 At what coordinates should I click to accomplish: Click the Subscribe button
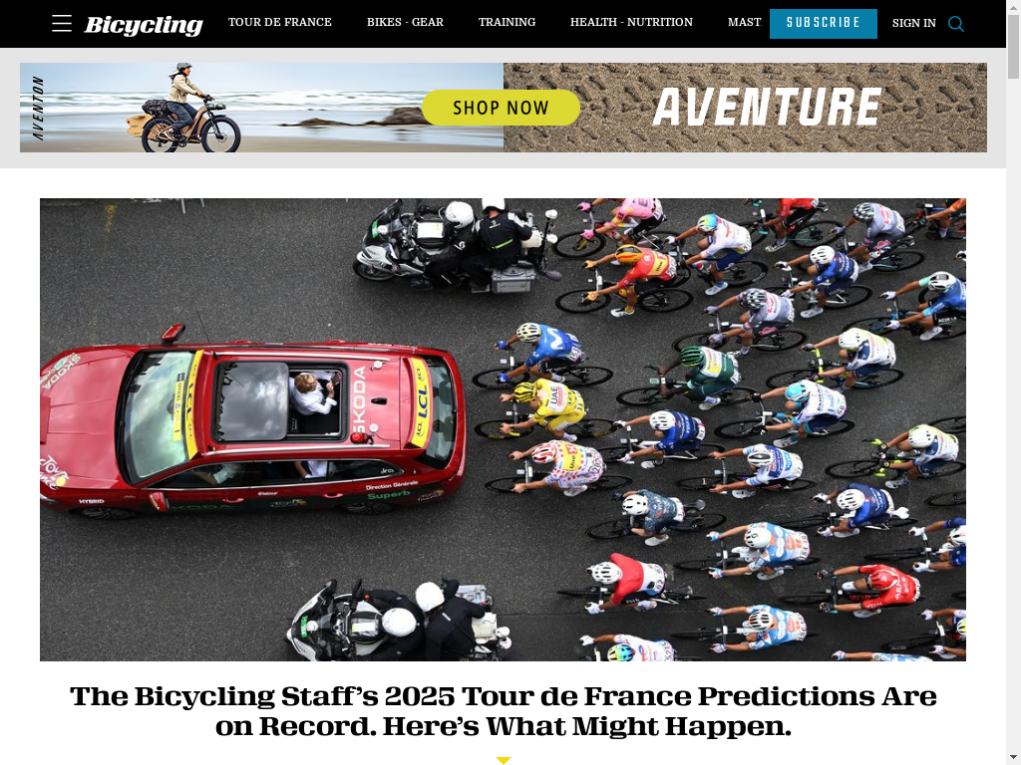point(823,24)
